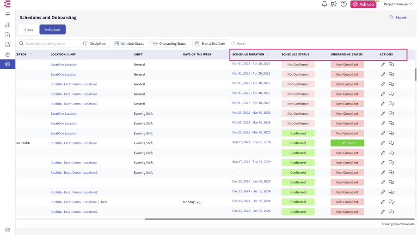Edit the first ExxatOne Location General row
The image size is (417, 235).
383,65
